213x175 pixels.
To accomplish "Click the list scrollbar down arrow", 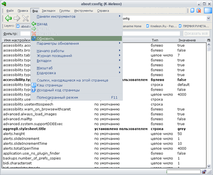I will pos(209,166).
